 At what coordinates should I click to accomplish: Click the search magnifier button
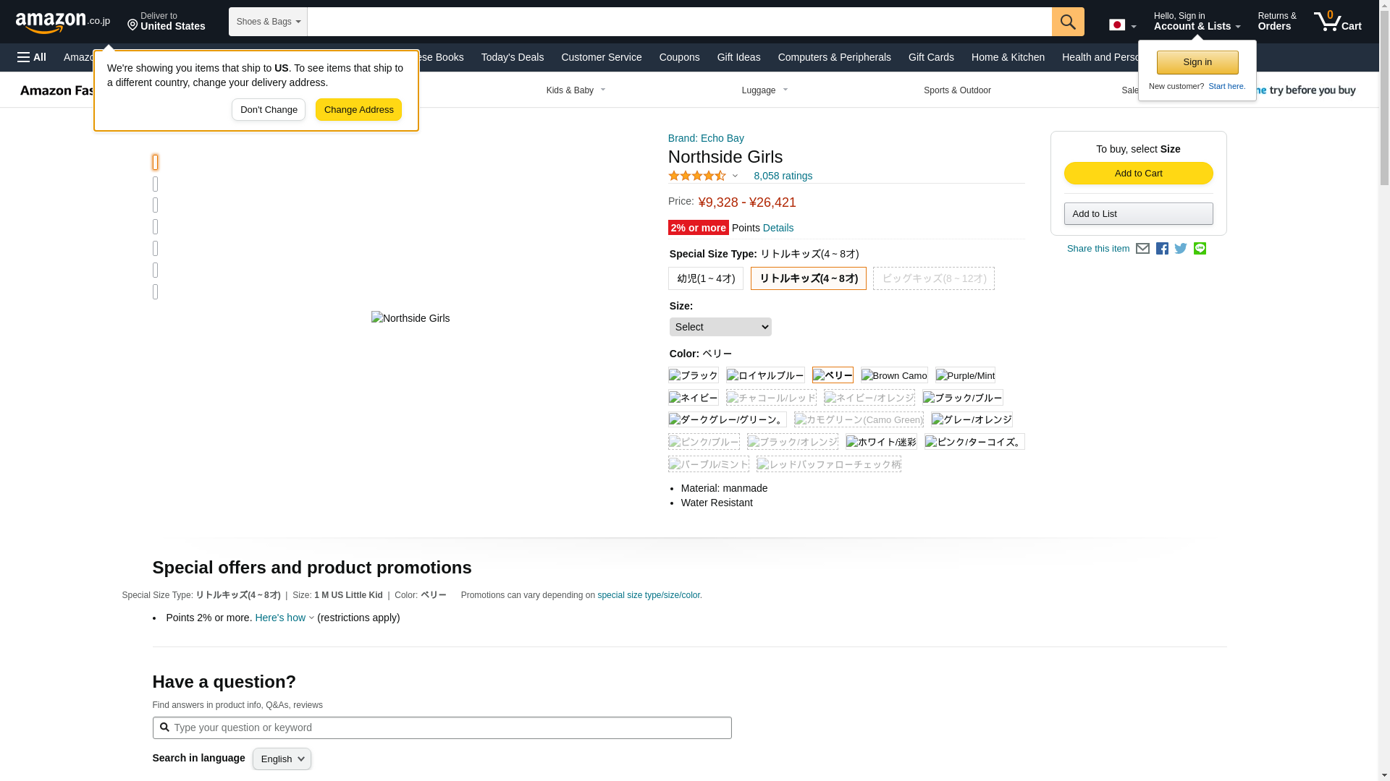click(1067, 22)
